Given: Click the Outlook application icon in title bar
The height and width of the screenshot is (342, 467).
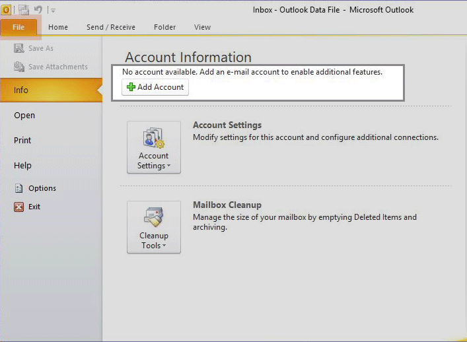Looking at the screenshot, I should point(6,10).
